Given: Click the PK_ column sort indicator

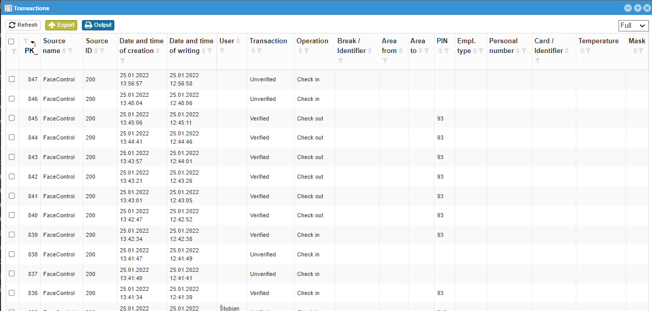Looking at the screenshot, I should click(x=33, y=43).
